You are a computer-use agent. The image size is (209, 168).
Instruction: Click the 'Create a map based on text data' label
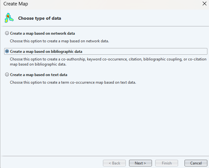point(39,75)
